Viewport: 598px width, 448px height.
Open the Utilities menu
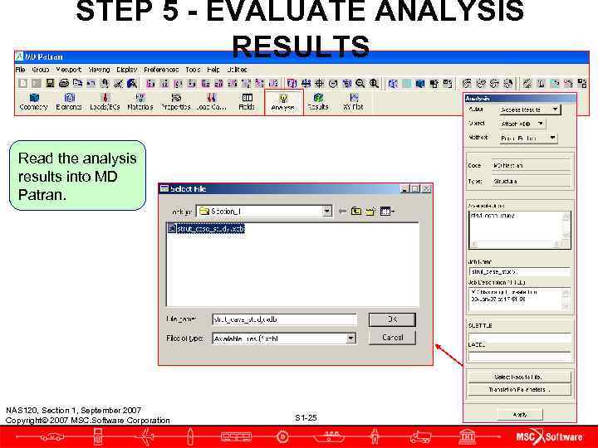pyautogui.click(x=237, y=70)
